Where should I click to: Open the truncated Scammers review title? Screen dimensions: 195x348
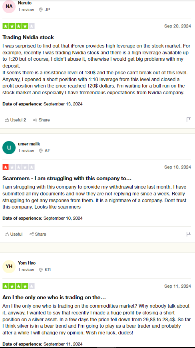tap(67, 179)
